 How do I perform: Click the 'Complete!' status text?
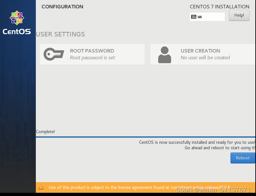click(x=46, y=132)
